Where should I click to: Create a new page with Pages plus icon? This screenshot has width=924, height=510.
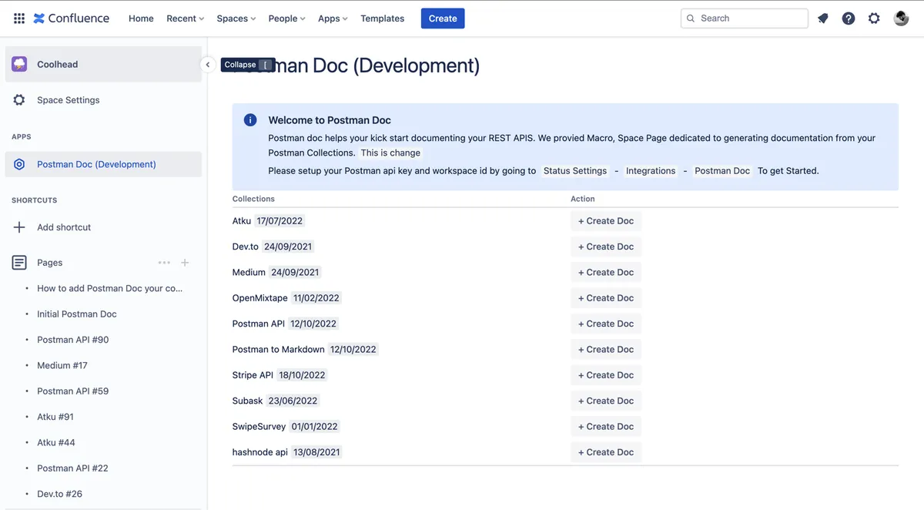(x=185, y=263)
